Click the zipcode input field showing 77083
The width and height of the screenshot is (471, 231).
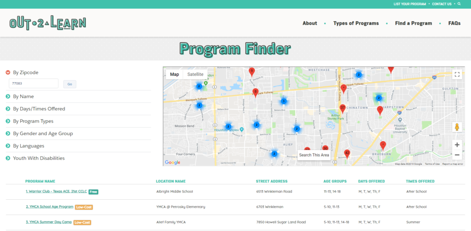click(34, 84)
